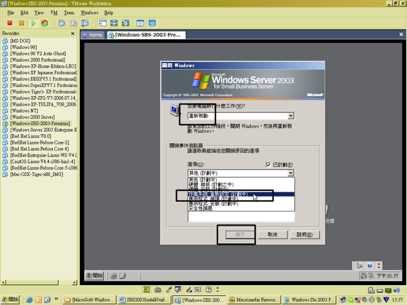Click guest 開始 start button
The height and width of the screenshot is (305, 407).
(95, 276)
